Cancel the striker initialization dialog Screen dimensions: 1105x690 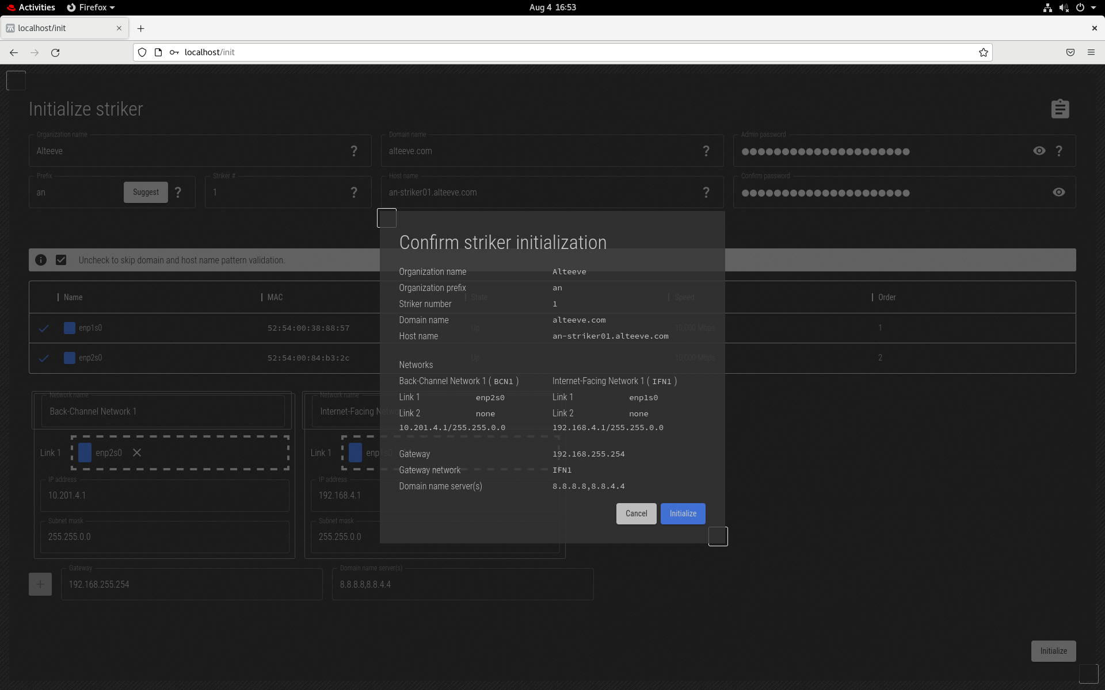pos(636,513)
